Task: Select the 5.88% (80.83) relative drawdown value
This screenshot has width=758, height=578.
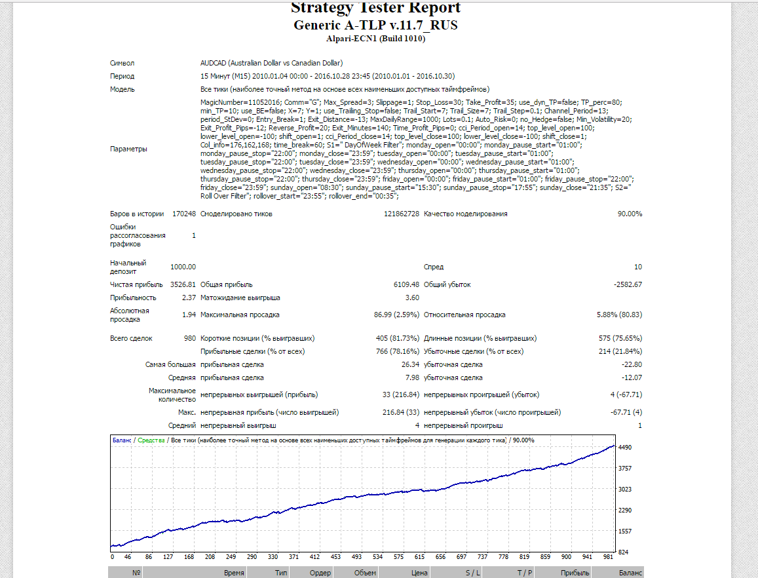Action: [x=619, y=315]
